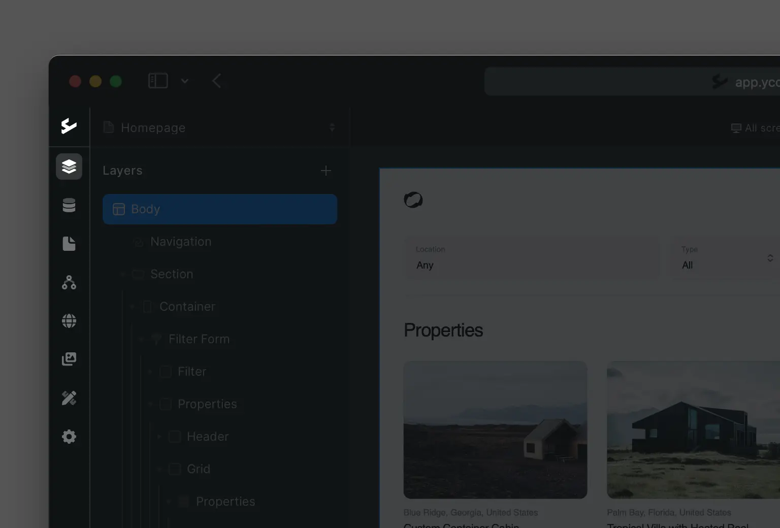
Task: Click the Ycode logo icon in sidebar
Action: [69, 126]
